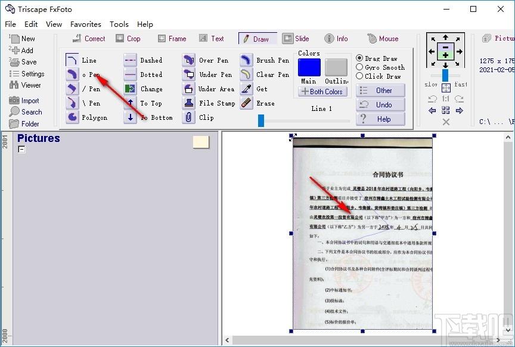Select the Under Pen tool

click(x=189, y=75)
